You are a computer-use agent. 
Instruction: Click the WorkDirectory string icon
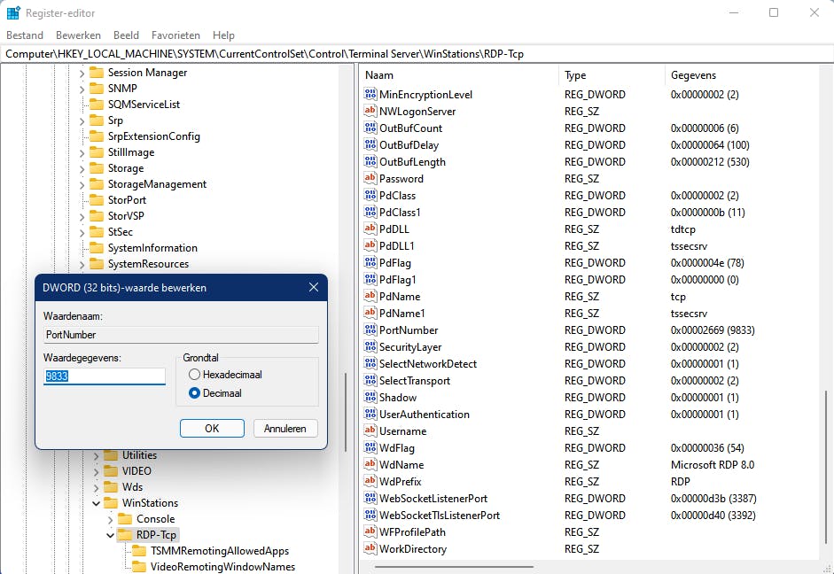pyautogui.click(x=370, y=548)
